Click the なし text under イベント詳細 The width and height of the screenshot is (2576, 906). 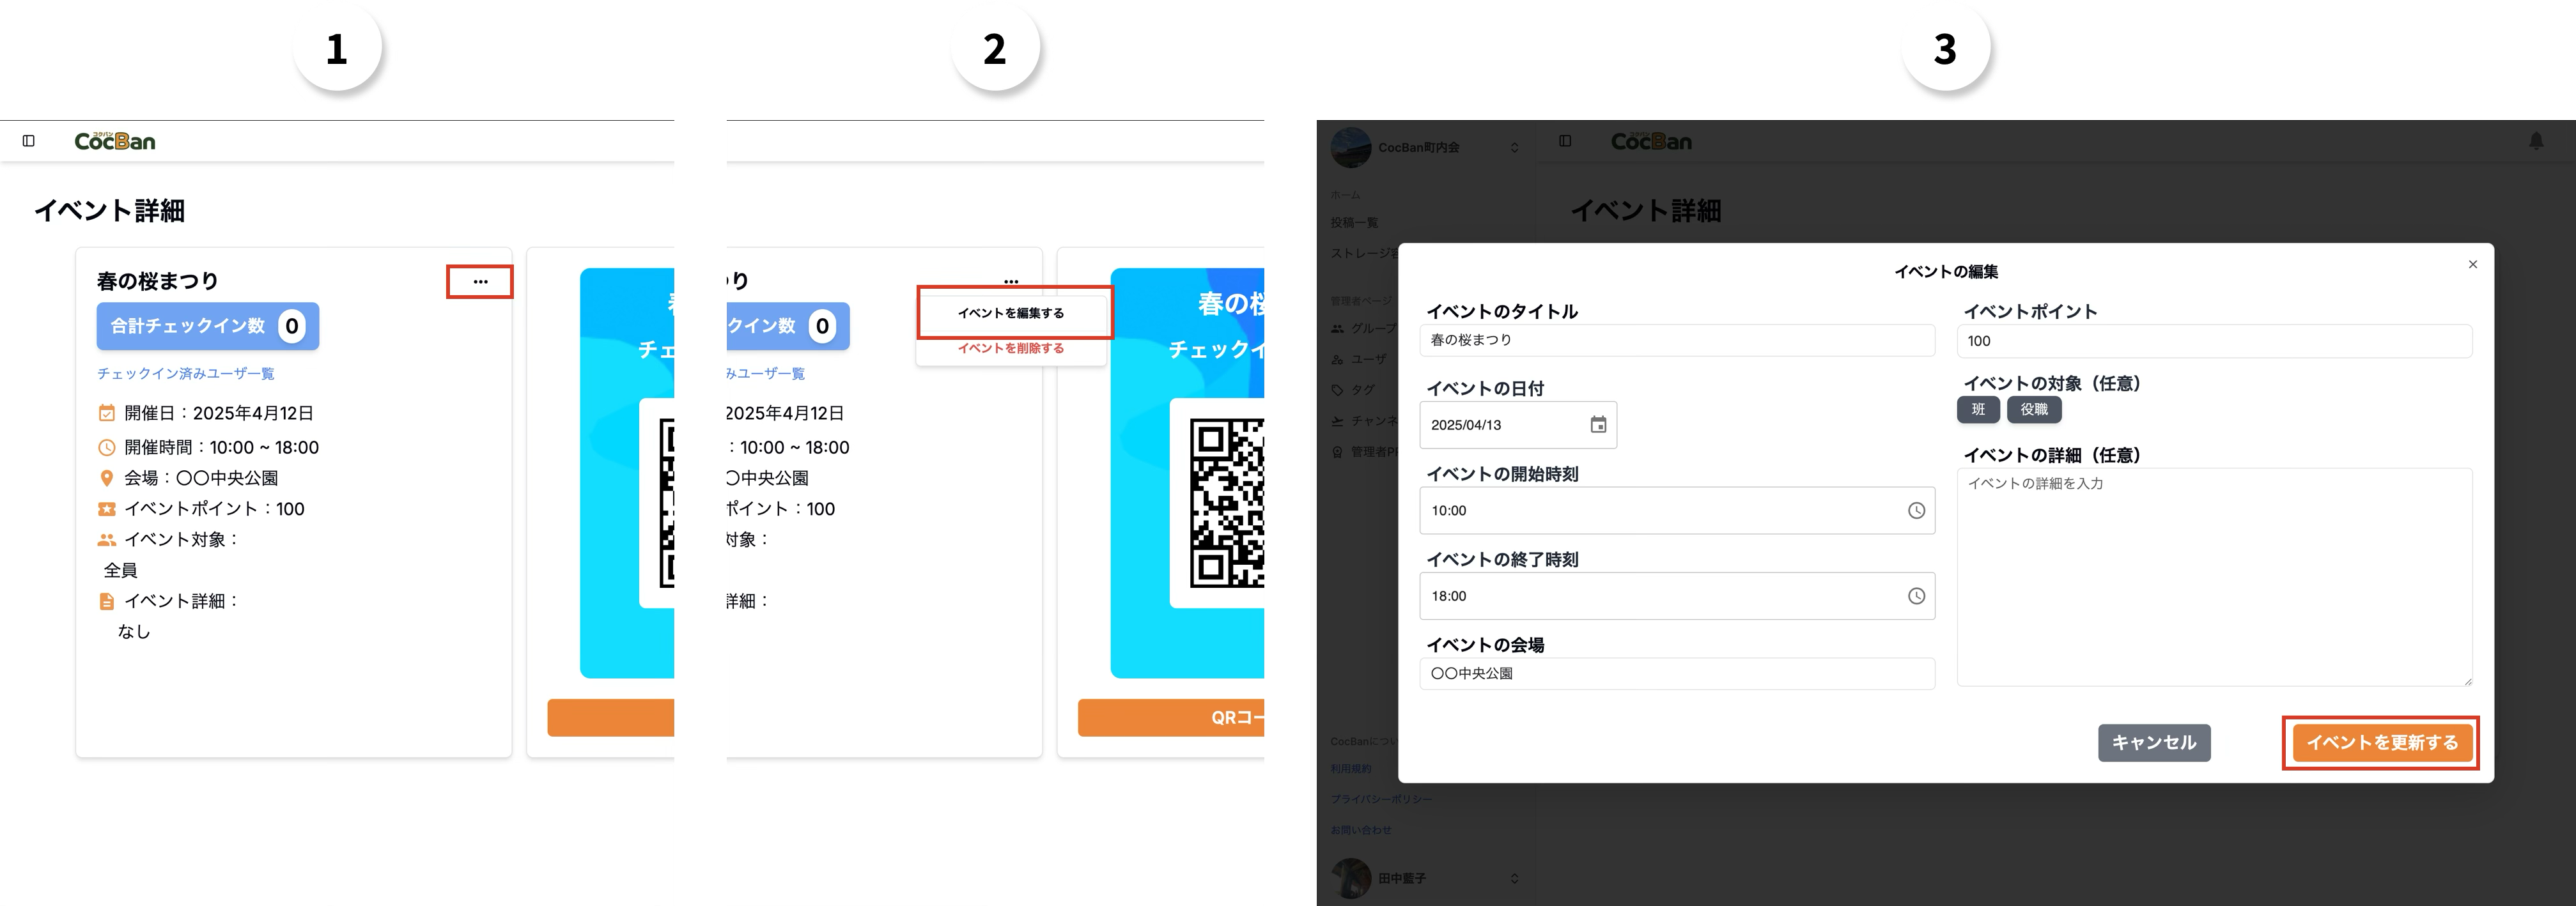point(134,631)
